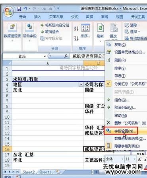
Task: Open 移动(M) submenu in the context menu
Action: [126, 115]
